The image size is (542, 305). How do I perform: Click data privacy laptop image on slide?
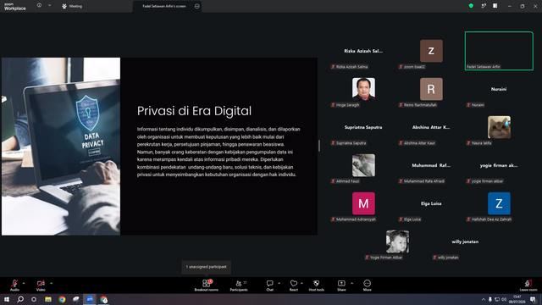click(x=61, y=147)
